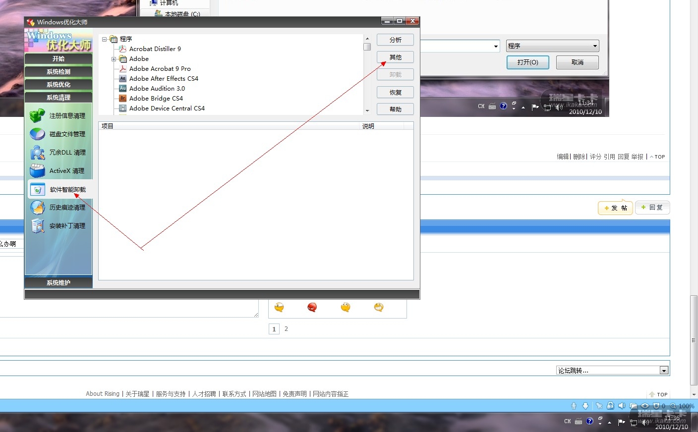Click the padlock icon in browser status bar
This screenshot has width=698, height=432.
[x=611, y=406]
